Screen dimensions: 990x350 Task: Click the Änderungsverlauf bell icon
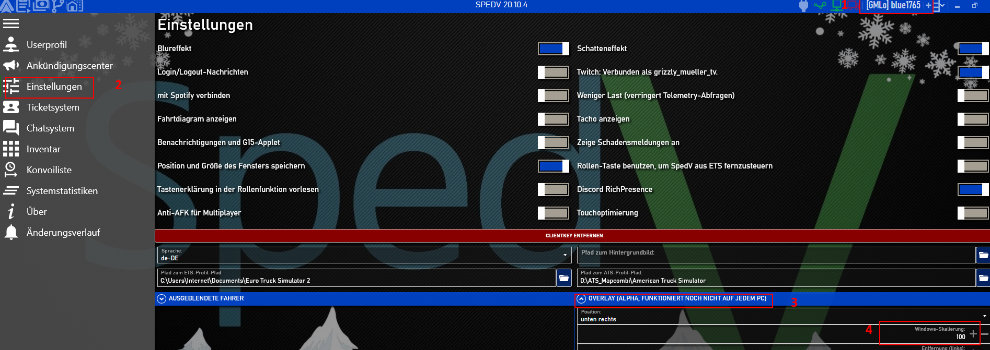11,232
